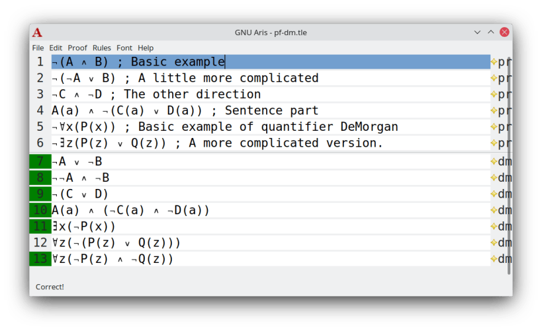Select the green line number 11
Screen dimensions: 542x331
coord(40,227)
